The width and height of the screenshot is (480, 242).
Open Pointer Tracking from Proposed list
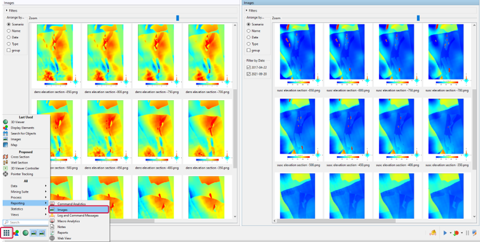(26, 174)
